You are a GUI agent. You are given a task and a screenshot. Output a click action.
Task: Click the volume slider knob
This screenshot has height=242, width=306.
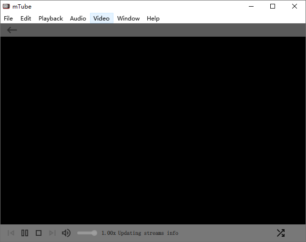point(94,233)
